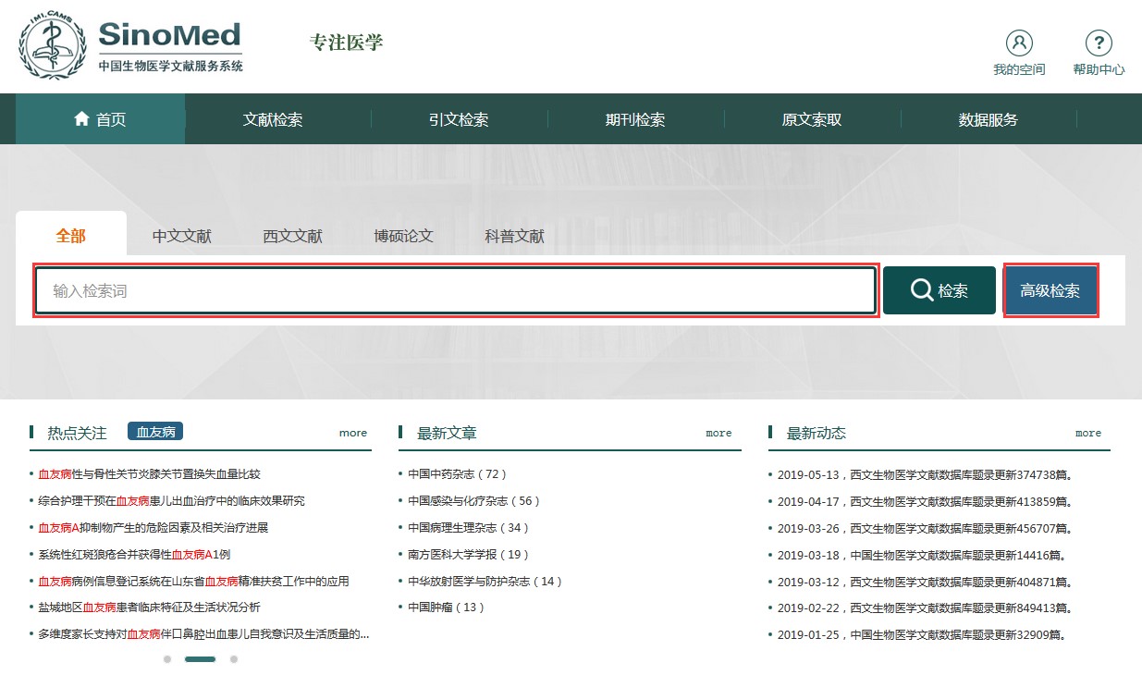
Task: Click the home icon in navigation bar
Action: (81, 119)
